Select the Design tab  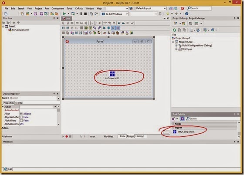pos(130,136)
